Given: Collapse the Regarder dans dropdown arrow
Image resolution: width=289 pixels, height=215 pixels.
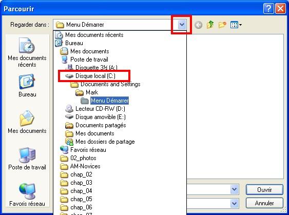Looking at the screenshot, I should coord(182,25).
